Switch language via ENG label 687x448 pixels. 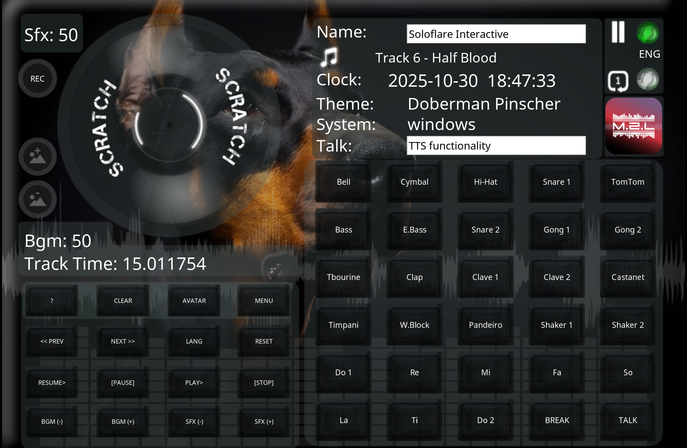(649, 54)
